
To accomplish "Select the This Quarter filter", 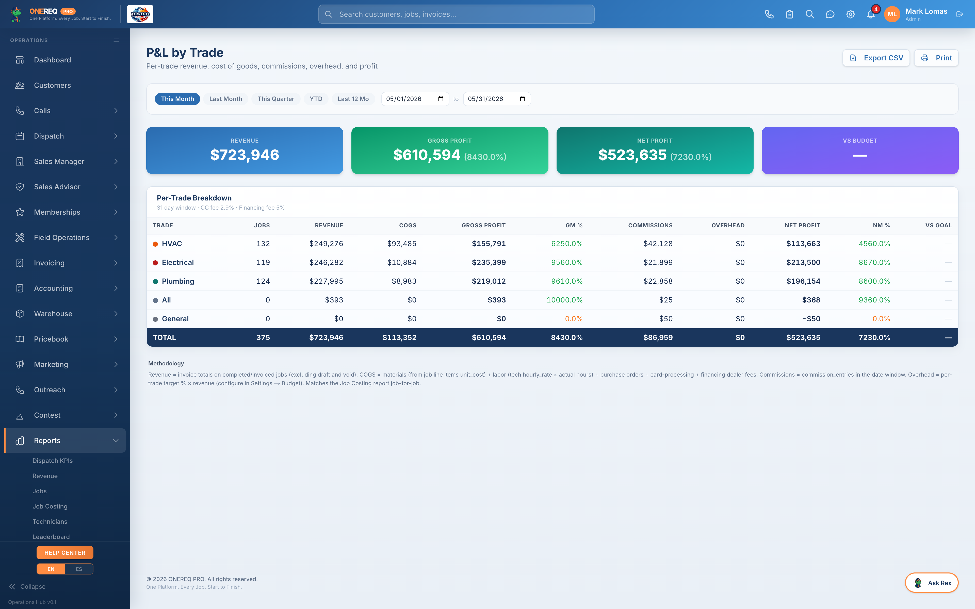I will click(276, 99).
